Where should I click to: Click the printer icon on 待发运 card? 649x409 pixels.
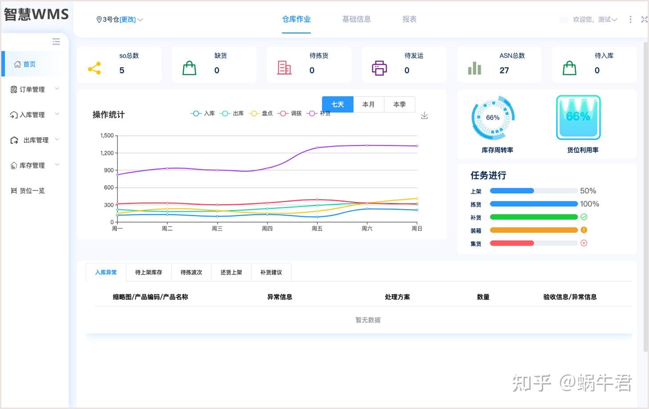[379, 68]
